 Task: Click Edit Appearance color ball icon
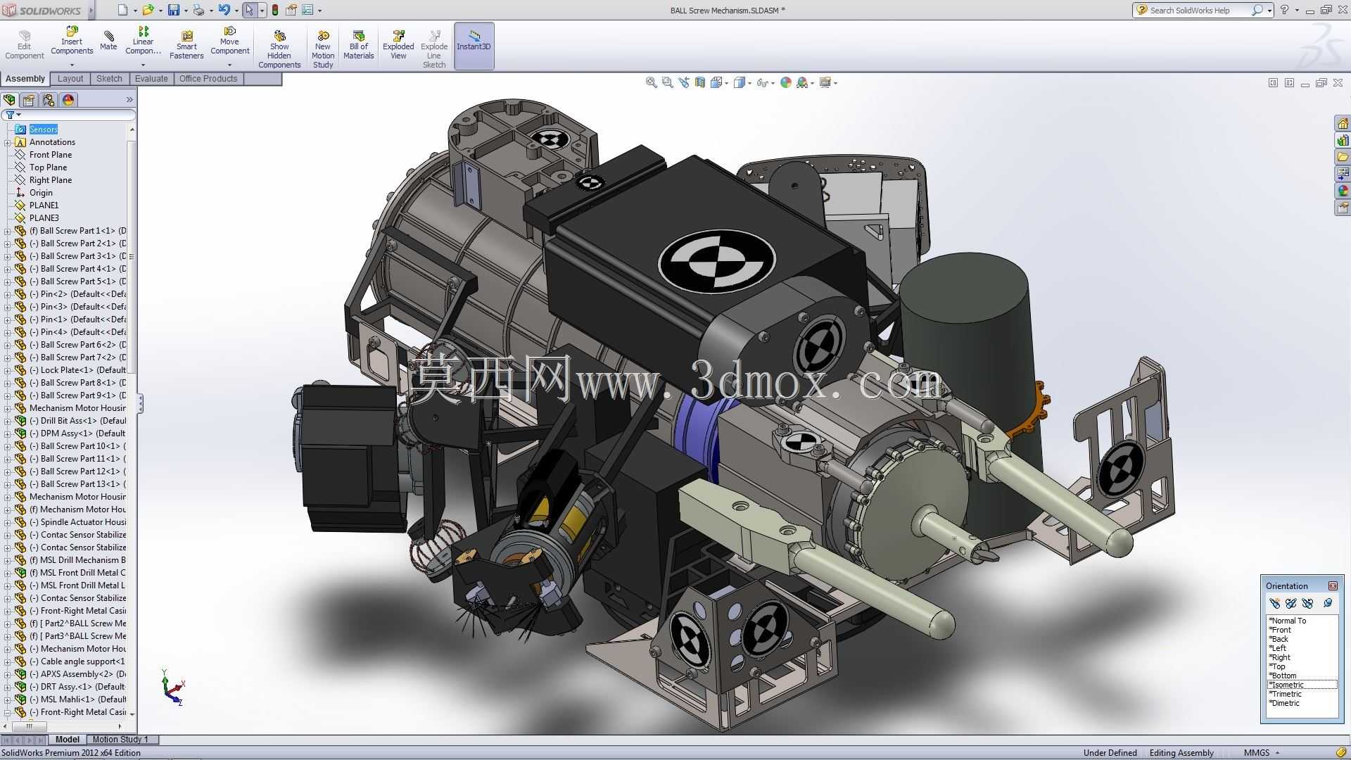[x=785, y=82]
